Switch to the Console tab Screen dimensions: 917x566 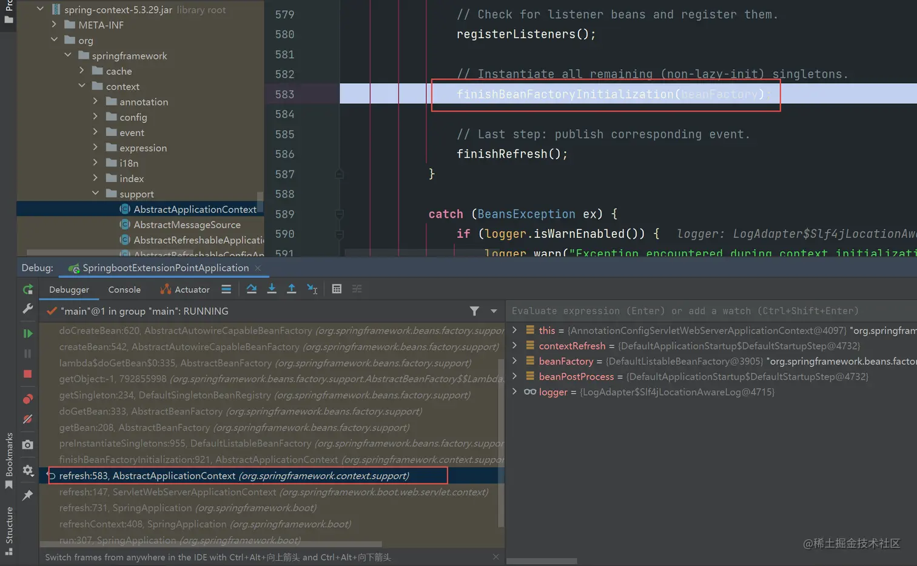[x=124, y=290]
